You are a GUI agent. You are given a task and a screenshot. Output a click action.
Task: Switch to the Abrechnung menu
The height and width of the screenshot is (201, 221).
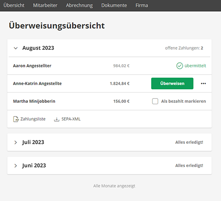[x=79, y=5]
